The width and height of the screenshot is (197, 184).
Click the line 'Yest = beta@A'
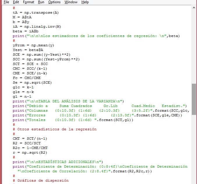click(x=28, y=50)
